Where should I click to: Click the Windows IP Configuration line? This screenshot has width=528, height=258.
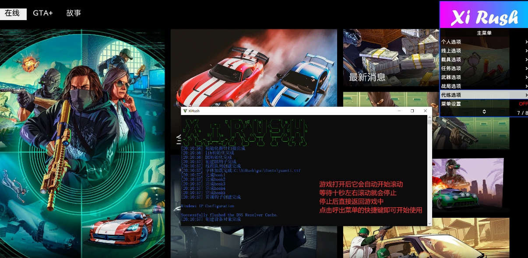(x=208, y=206)
